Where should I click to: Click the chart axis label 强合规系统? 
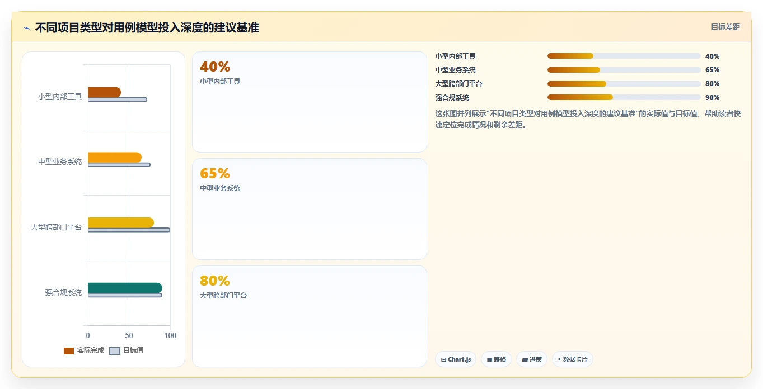tap(63, 292)
